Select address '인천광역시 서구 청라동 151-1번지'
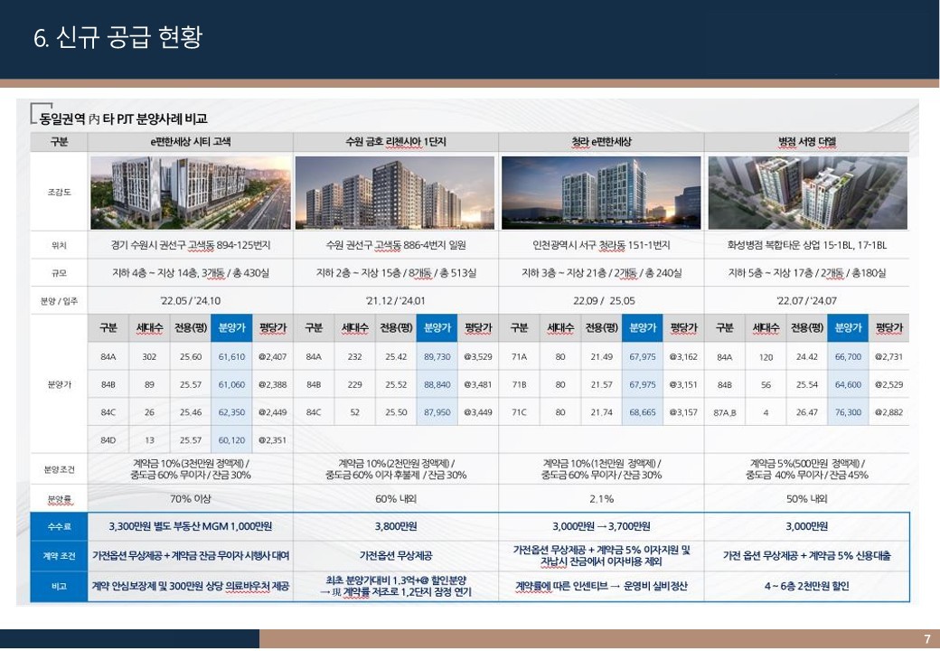 601,245
